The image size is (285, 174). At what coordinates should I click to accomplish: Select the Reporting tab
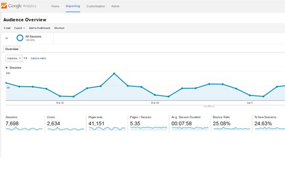[73, 6]
